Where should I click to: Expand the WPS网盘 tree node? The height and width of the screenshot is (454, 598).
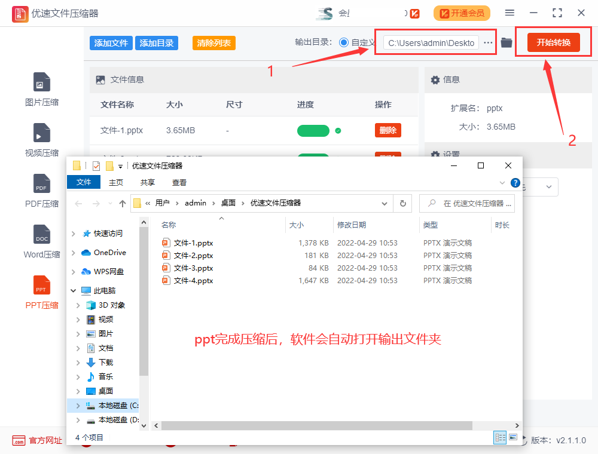tap(73, 272)
